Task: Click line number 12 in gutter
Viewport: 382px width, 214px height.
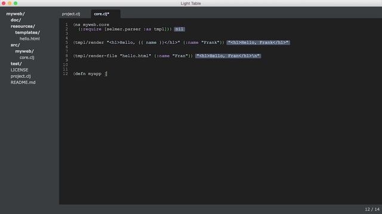Action: click(65, 74)
